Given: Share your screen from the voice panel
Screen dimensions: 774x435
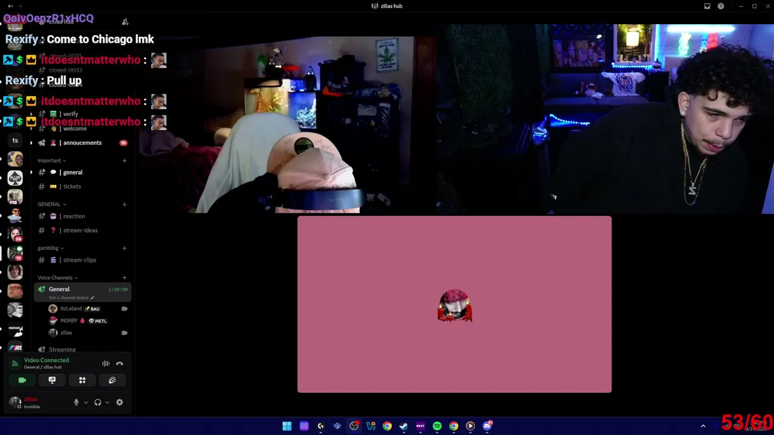Looking at the screenshot, I should click(x=52, y=380).
